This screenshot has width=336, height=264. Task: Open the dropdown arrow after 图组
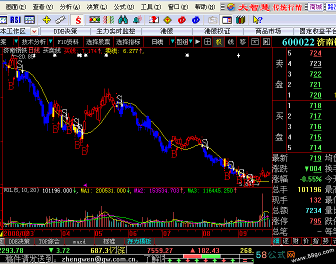tap(190, 41)
